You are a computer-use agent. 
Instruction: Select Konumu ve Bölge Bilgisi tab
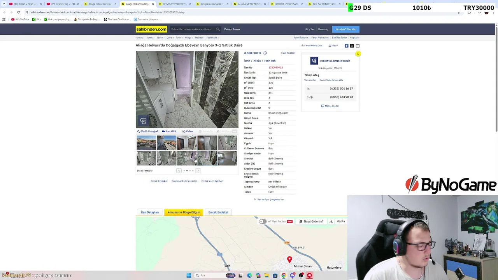[184, 212]
